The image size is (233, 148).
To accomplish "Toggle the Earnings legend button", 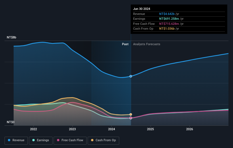I will tap(41, 140).
